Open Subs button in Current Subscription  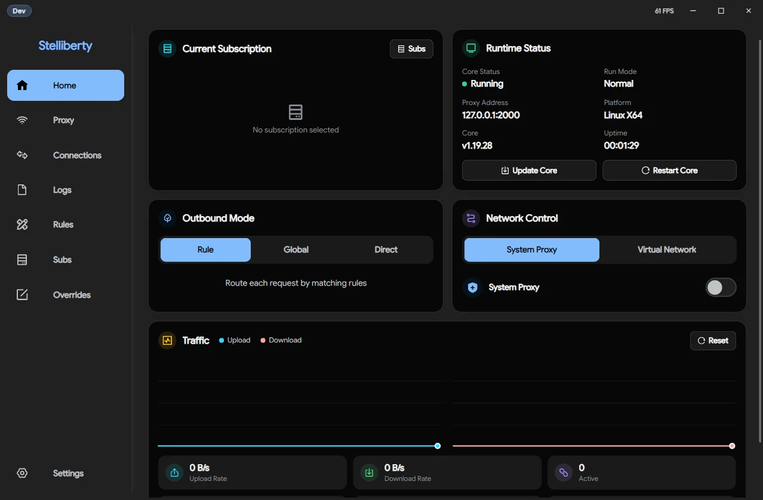tap(411, 49)
